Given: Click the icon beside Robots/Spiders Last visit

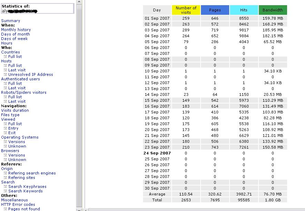Looking at the screenshot, I should pos(6,101).
